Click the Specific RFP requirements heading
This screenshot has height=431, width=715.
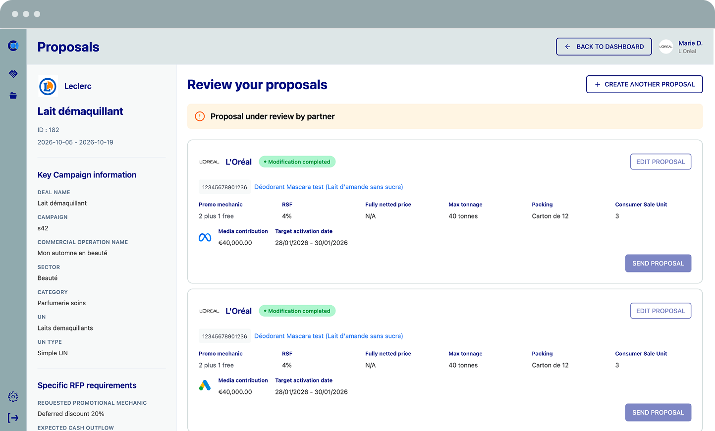click(87, 385)
